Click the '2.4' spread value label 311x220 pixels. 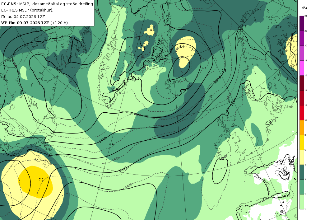111,144
